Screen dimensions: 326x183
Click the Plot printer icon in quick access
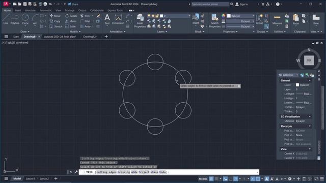[45, 4]
